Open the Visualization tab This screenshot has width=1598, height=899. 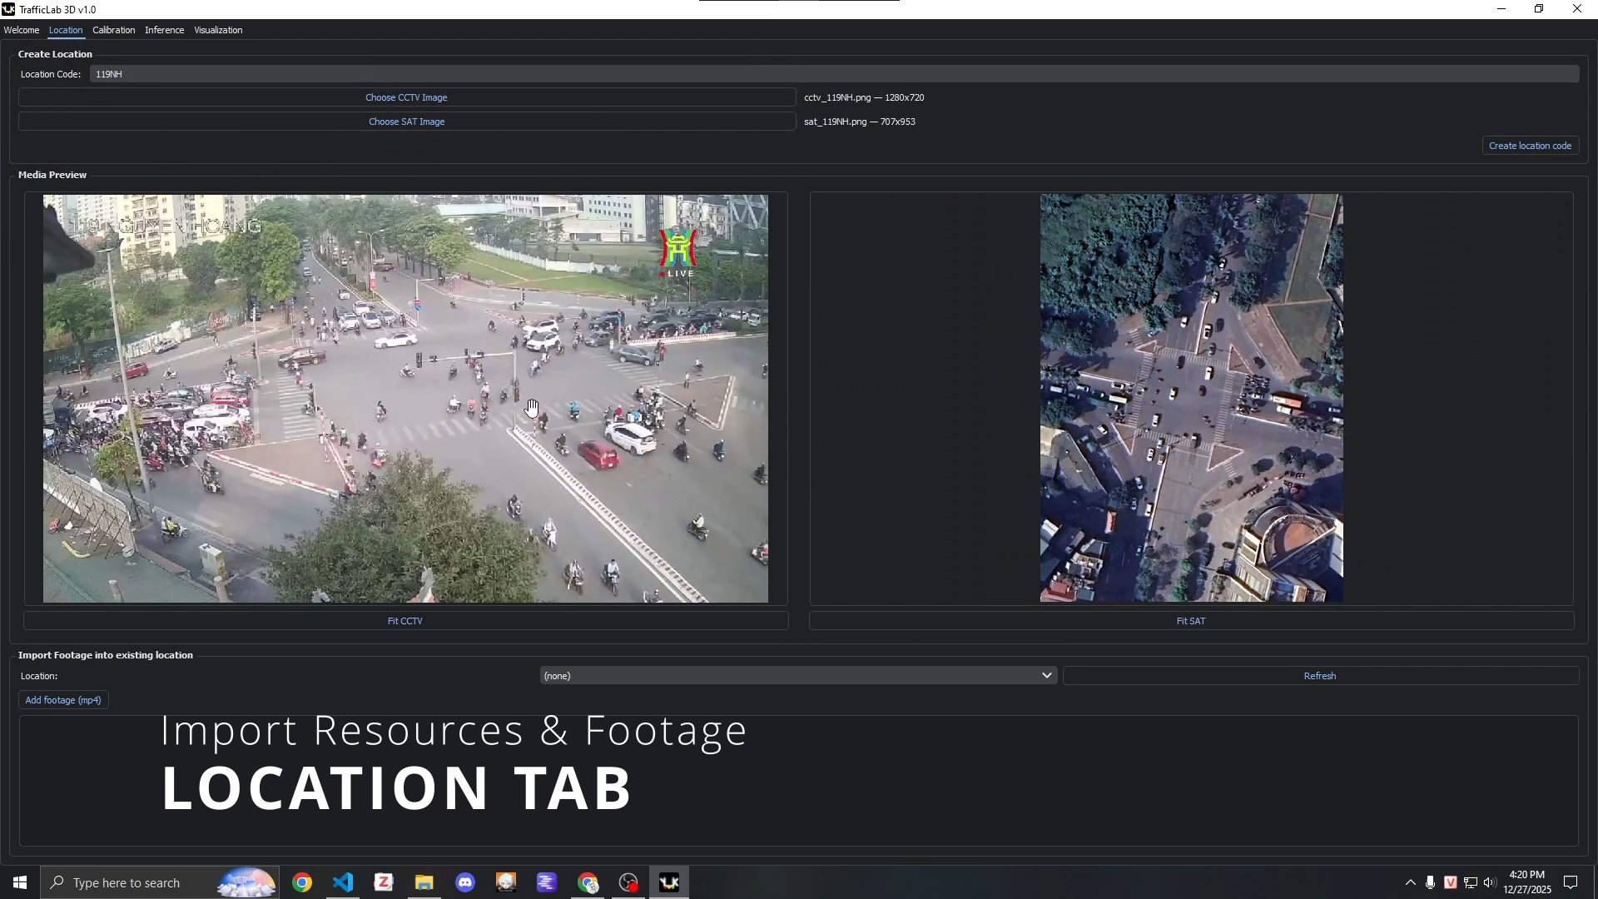217,30
